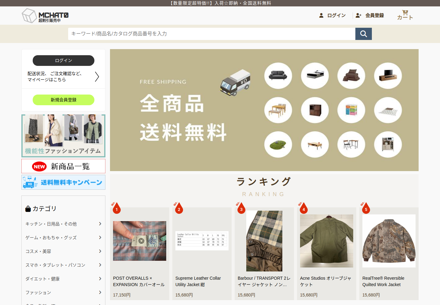The image size is (440, 305).
Task: Click the login person icon in header
Action: [x=321, y=15]
